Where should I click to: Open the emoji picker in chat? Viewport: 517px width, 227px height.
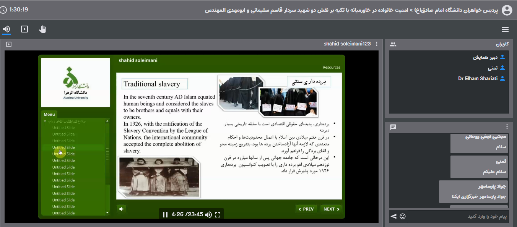(x=403, y=216)
